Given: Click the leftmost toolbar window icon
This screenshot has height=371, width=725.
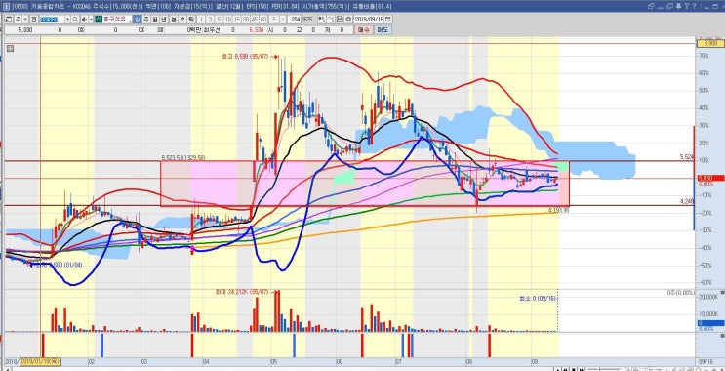Looking at the screenshot, I should click(9, 20).
